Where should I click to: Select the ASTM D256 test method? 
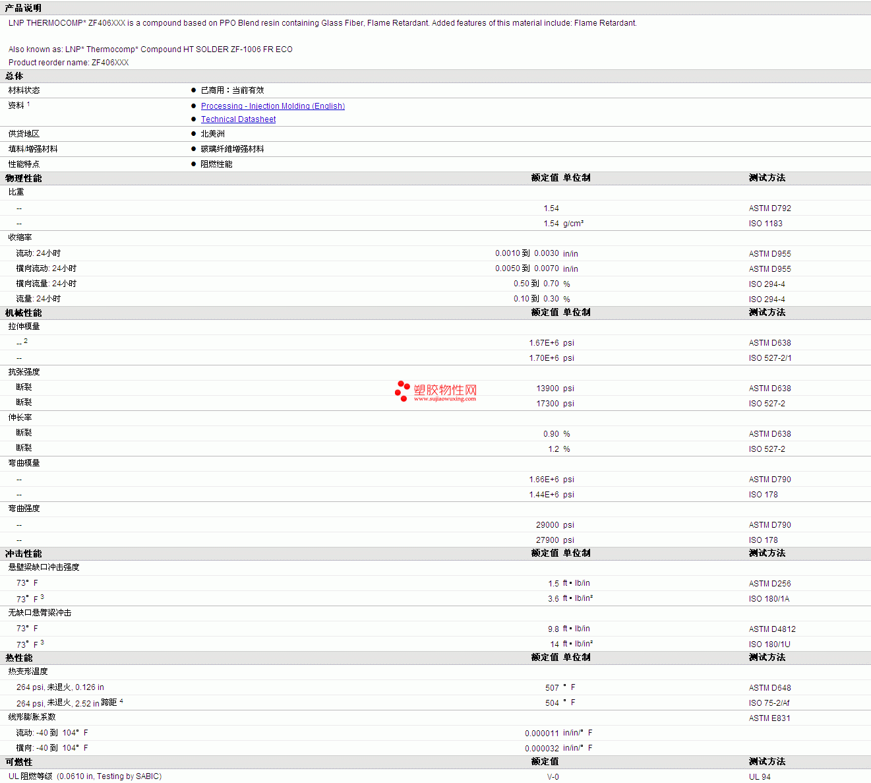(x=770, y=584)
